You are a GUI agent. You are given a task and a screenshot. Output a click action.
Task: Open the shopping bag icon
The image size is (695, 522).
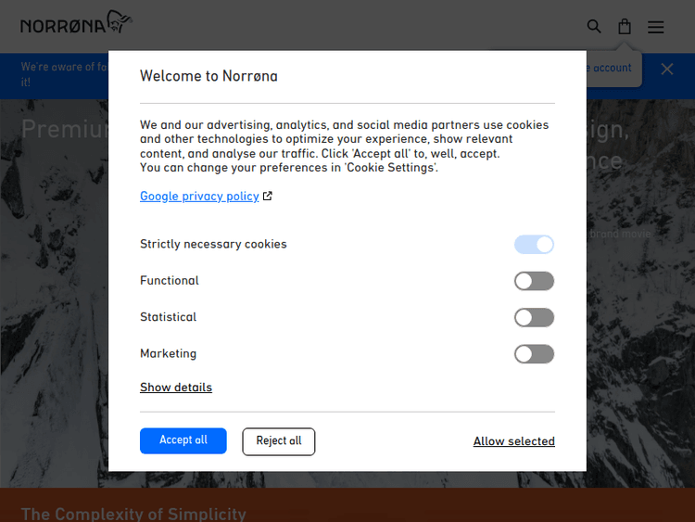click(x=625, y=27)
